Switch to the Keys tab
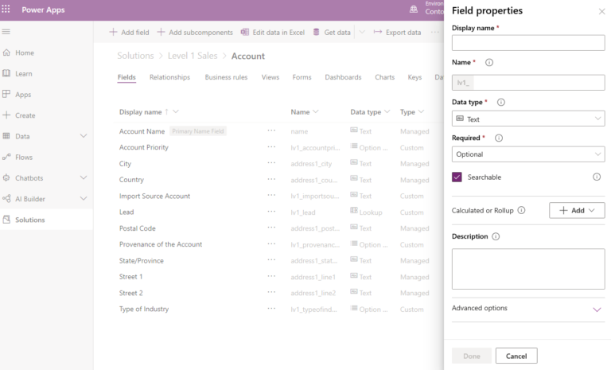Image resolution: width=611 pixels, height=370 pixels. click(414, 77)
